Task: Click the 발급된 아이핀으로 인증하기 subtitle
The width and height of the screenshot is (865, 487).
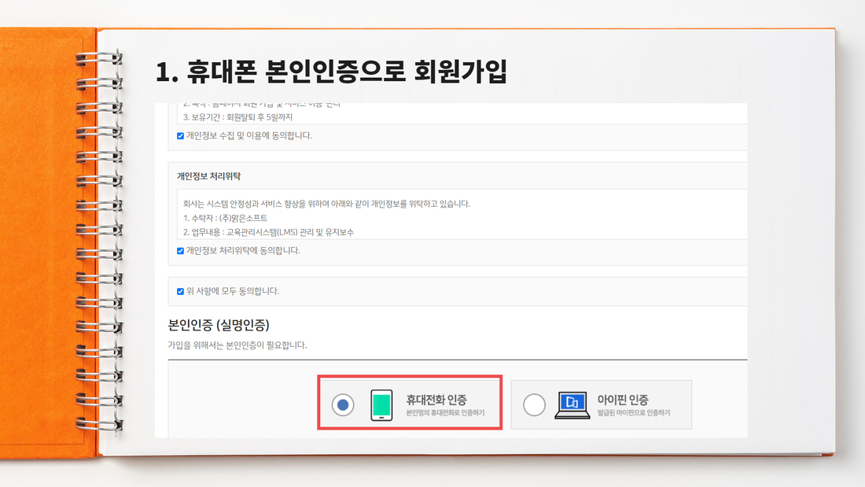Action: click(634, 413)
